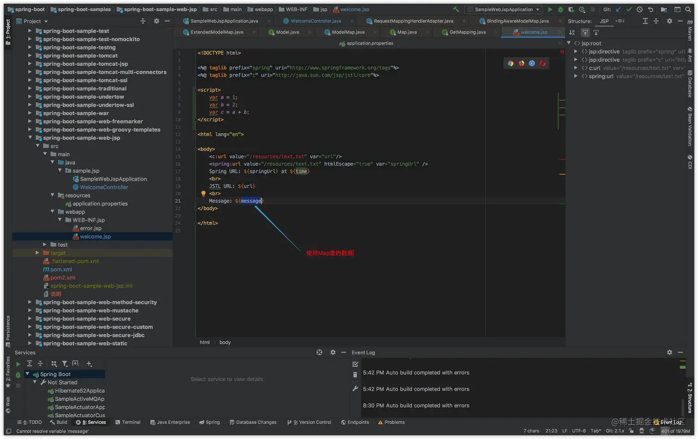Start debugging with the bug icon
This screenshot has width=698, height=439.
(x=560, y=9)
